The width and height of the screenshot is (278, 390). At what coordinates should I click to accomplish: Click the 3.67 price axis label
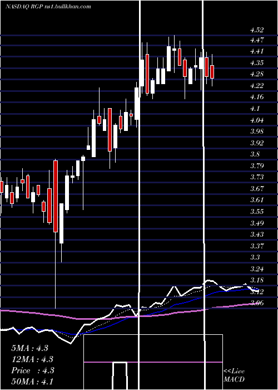click(257, 189)
